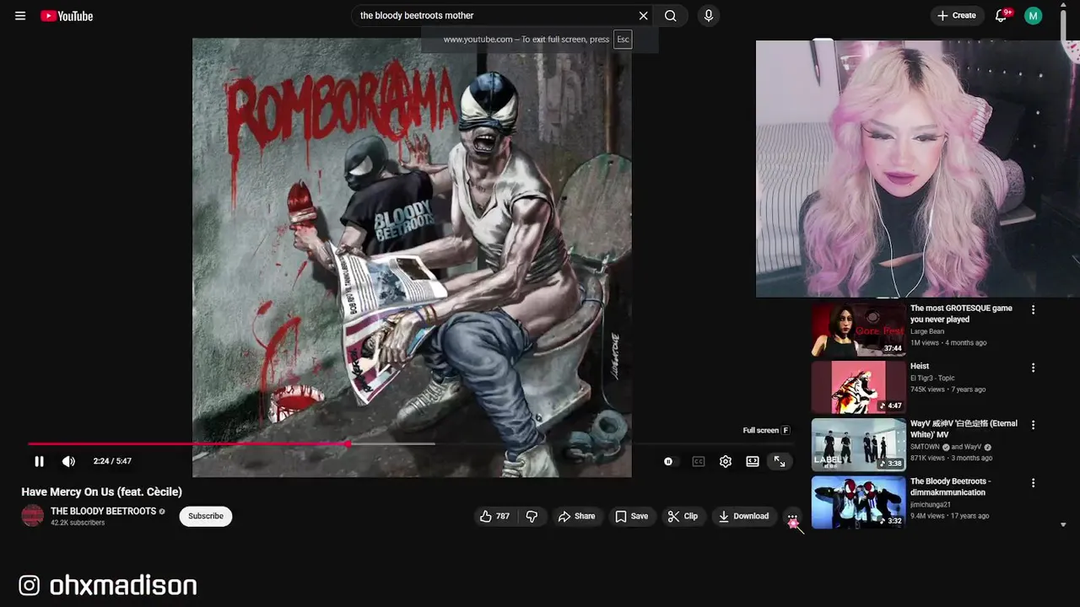
Task: Click the progress bar scrubber dot
Action: 348,443
